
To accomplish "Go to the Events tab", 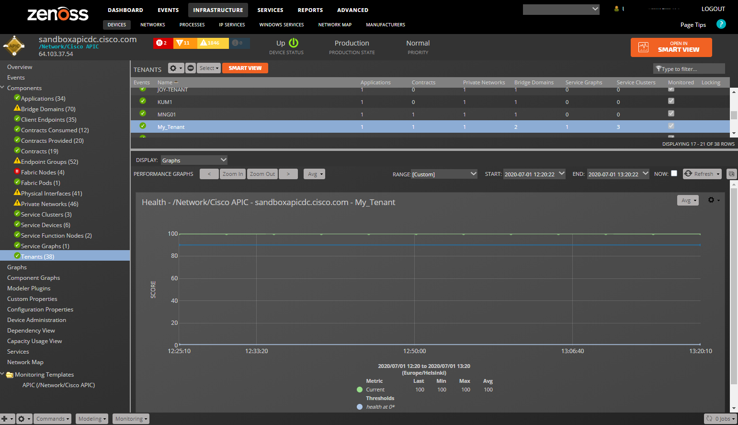I will point(168,10).
